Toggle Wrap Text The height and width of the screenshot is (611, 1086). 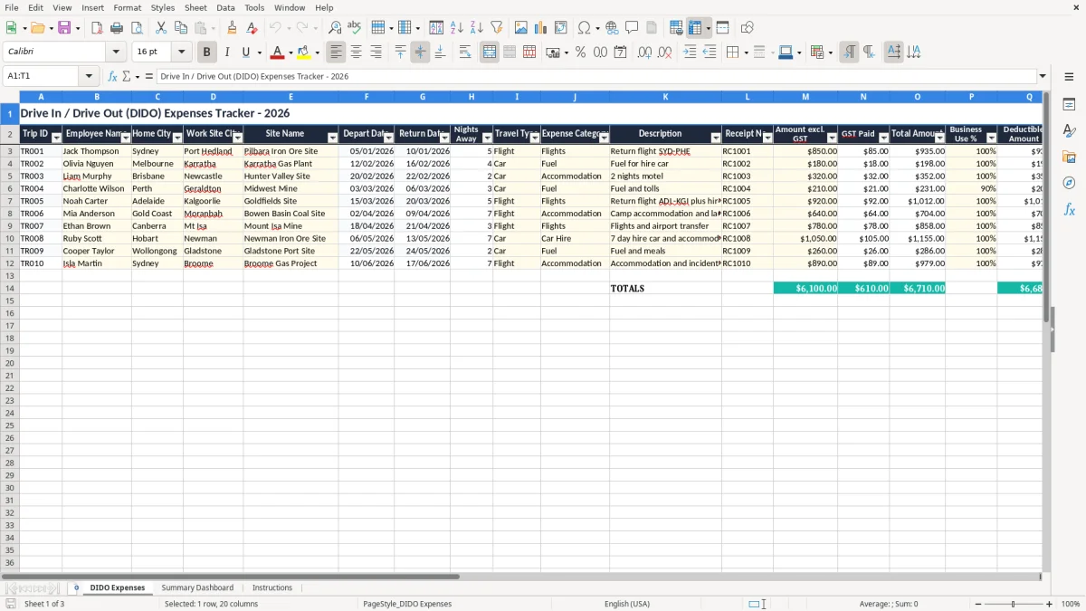465,53
